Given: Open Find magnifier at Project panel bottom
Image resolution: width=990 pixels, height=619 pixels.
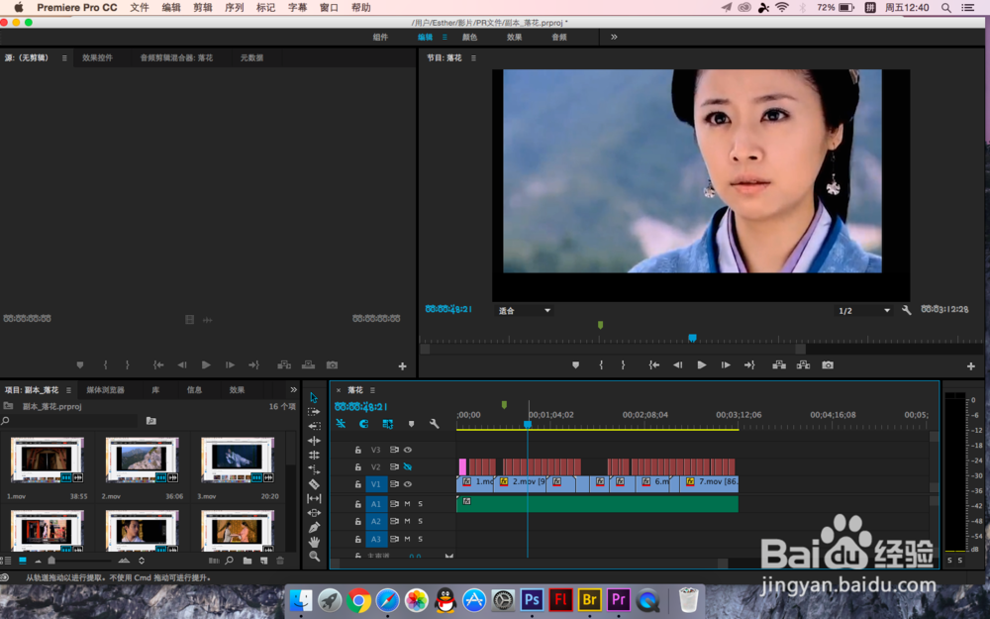Looking at the screenshot, I should tap(230, 561).
